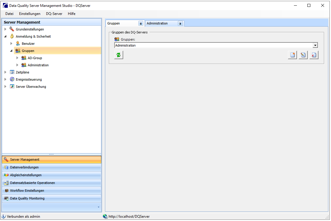This screenshot has height=221, width=331.
Task: Click the monitor icon beside Server Überwachung
Action: (12, 87)
